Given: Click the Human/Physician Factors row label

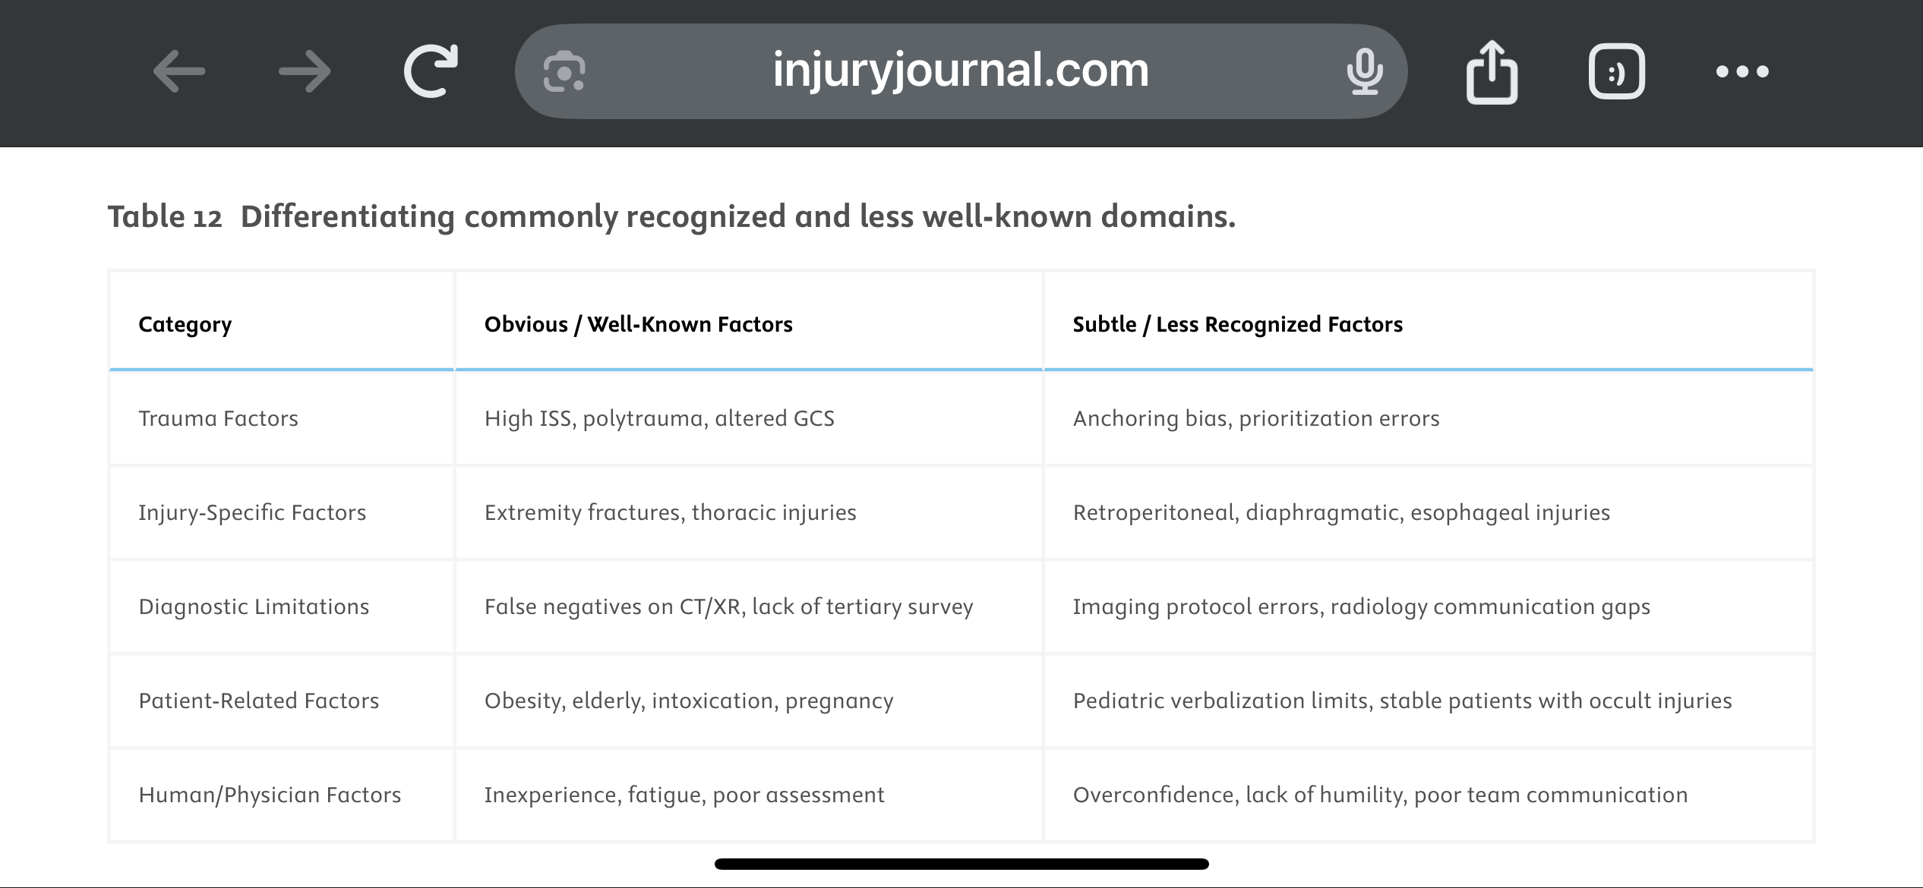Looking at the screenshot, I should tap(270, 795).
